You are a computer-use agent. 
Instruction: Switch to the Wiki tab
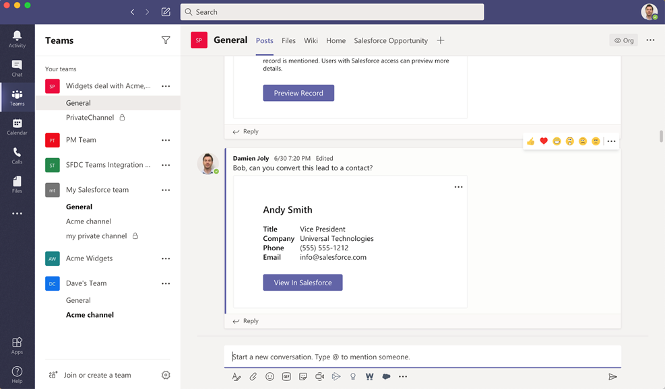(x=311, y=40)
